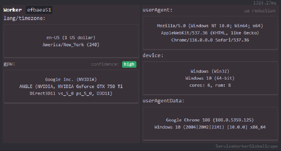
Task: Select the America/New_York (240) timezone text
Action: [x=71, y=44]
